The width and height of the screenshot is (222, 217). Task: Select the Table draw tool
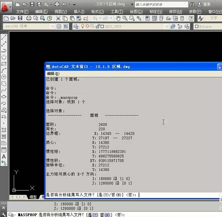click(4, 150)
